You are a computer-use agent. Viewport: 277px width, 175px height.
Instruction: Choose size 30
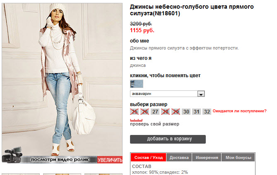point(186,112)
